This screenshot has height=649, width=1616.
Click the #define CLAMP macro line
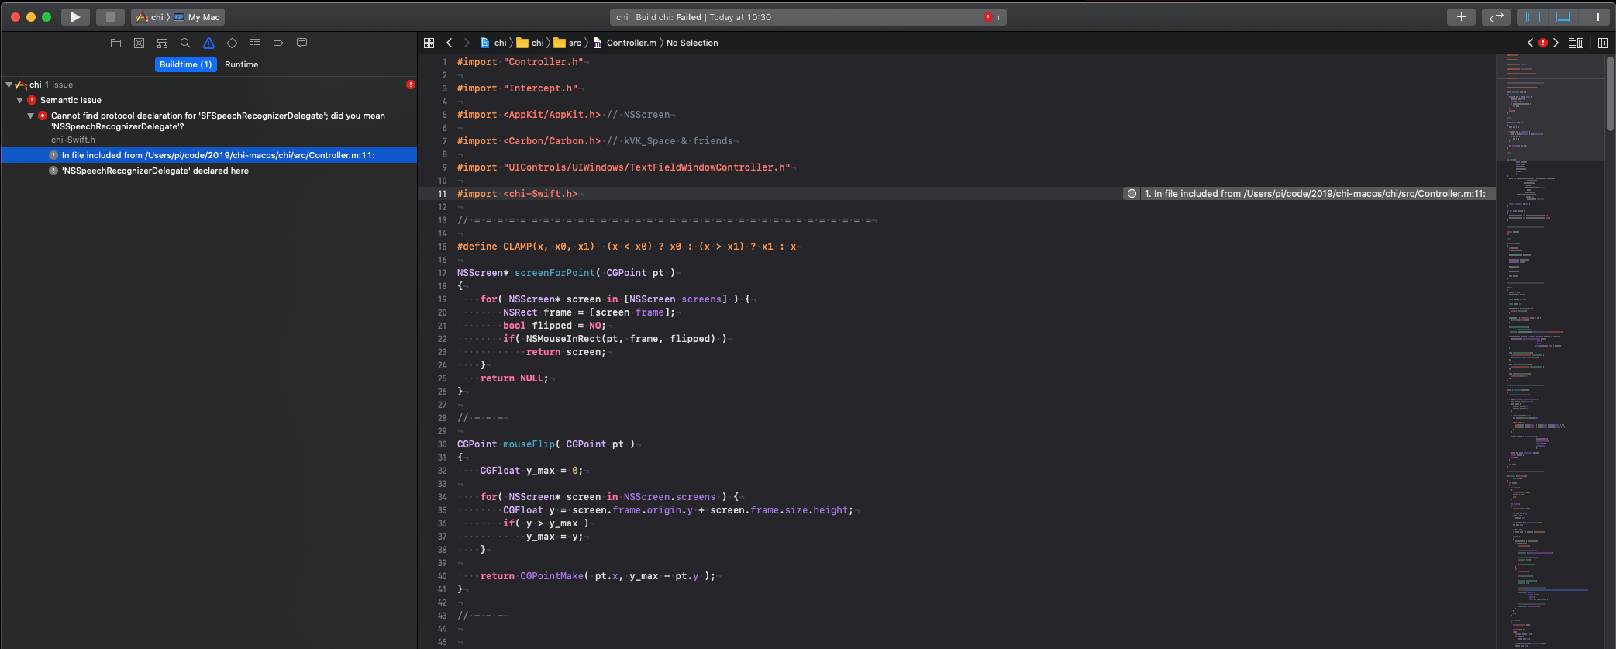tap(626, 247)
